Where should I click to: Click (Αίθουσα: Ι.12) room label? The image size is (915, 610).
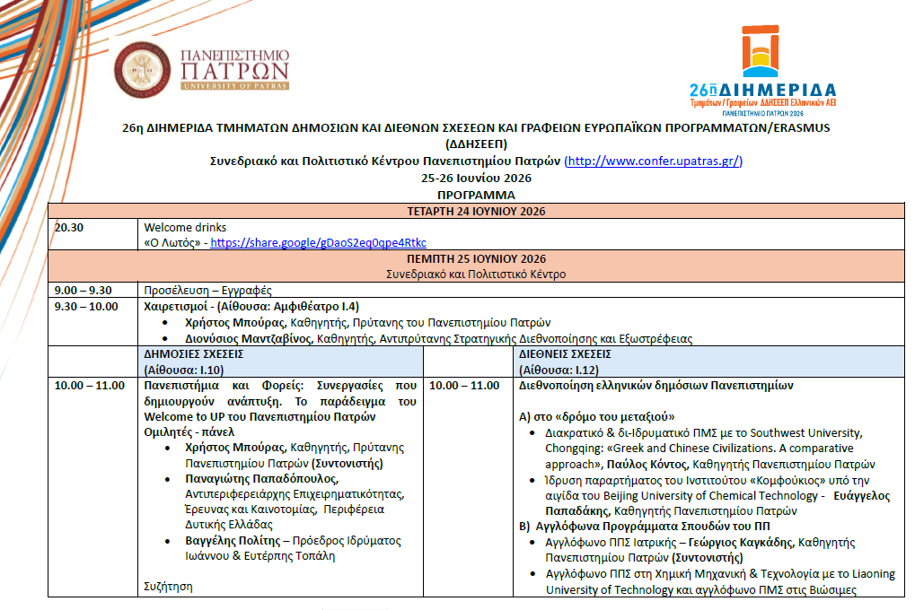559,370
